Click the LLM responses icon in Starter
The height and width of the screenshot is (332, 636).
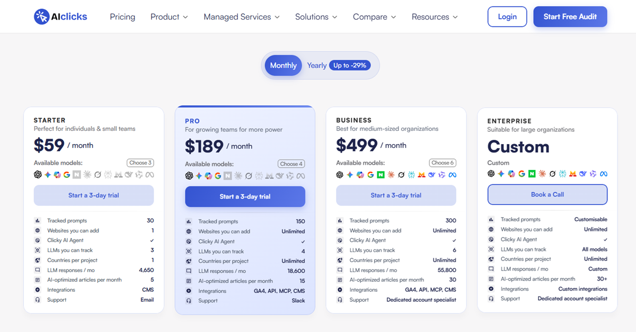click(38, 270)
